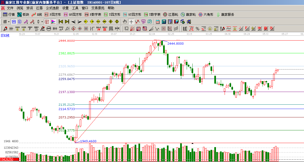Open the candlestick style dropdown arrow

tap(42, 22)
